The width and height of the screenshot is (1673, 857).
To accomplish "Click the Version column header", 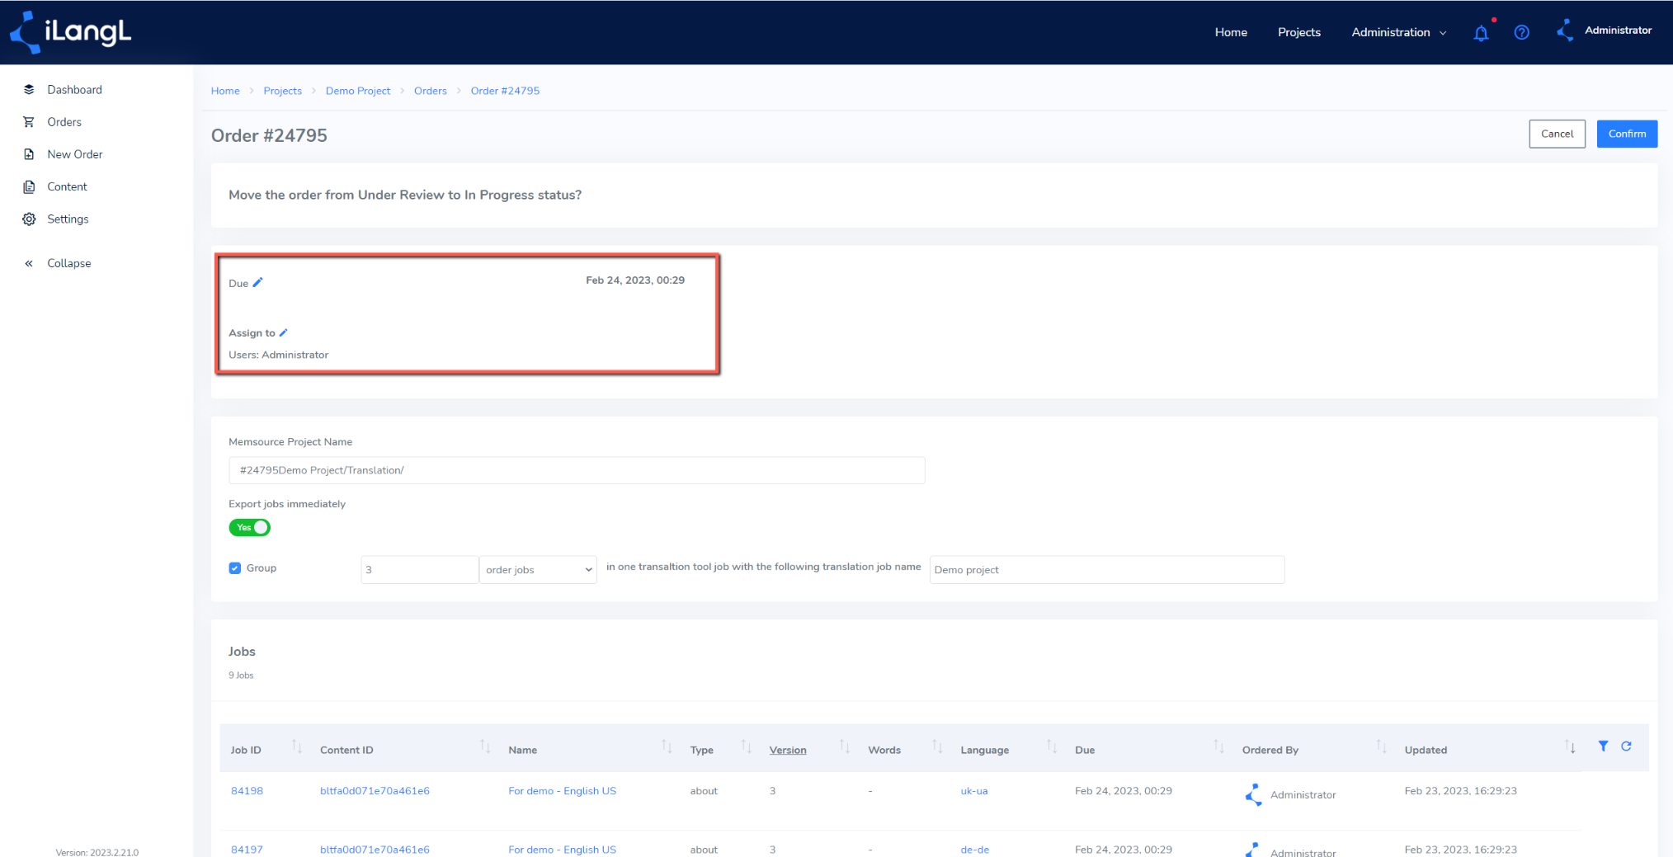I will tap(788, 750).
